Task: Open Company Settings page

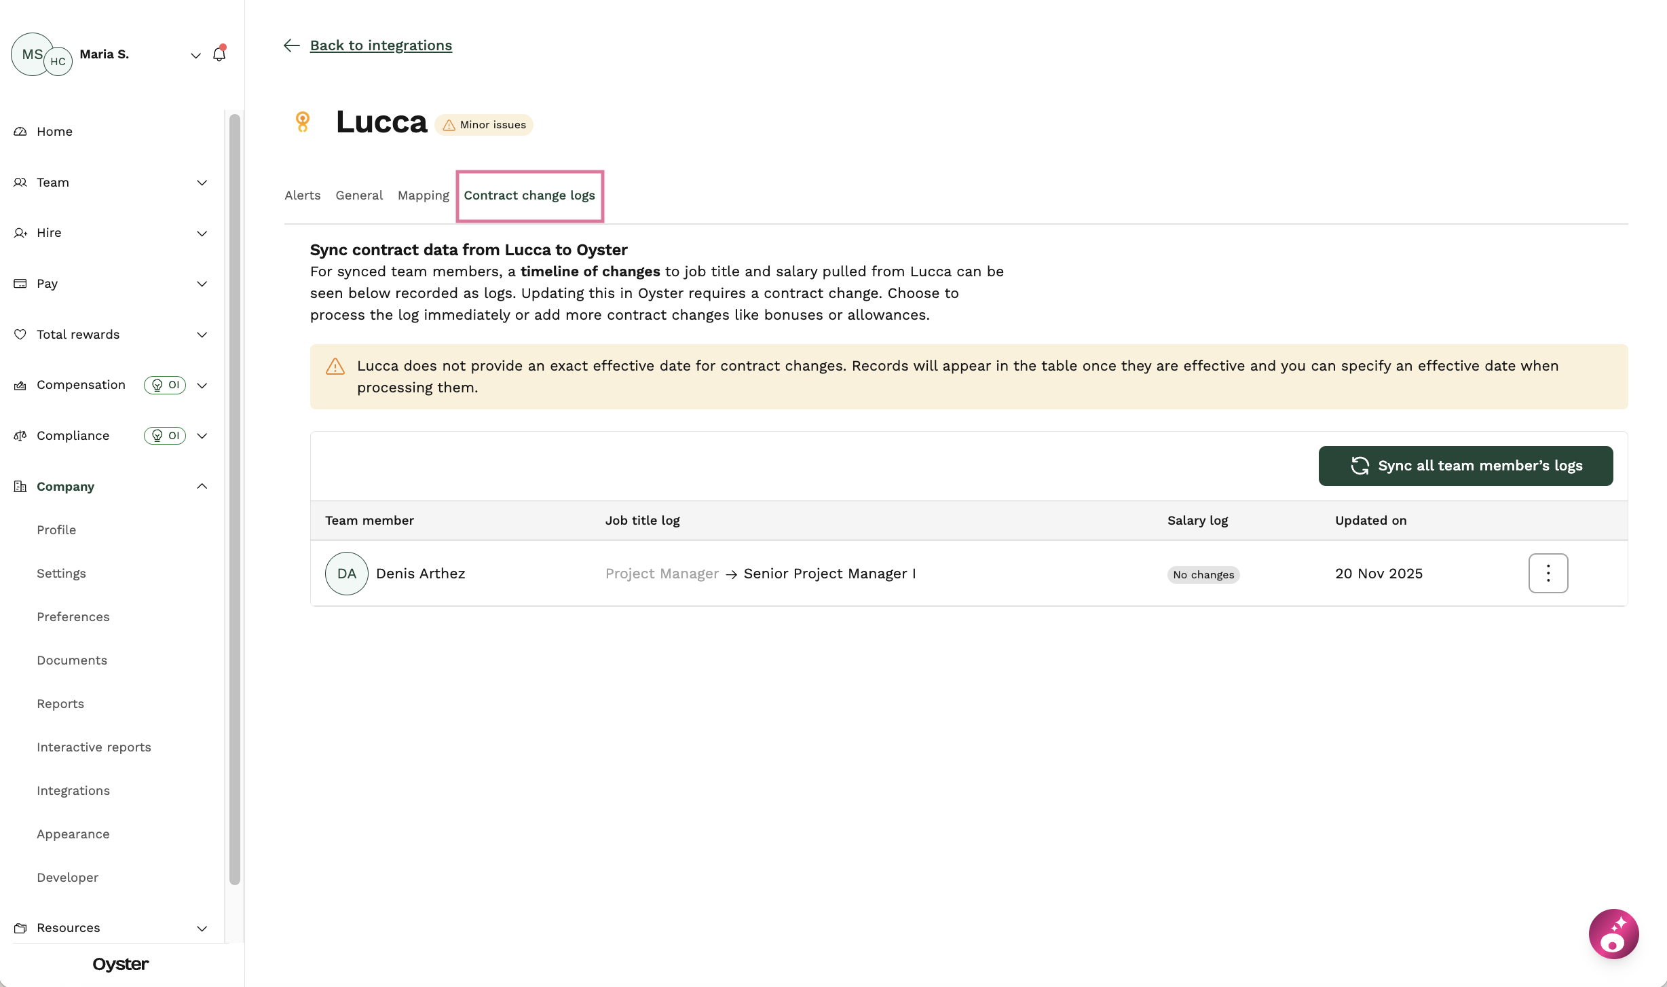Action: pos(61,574)
